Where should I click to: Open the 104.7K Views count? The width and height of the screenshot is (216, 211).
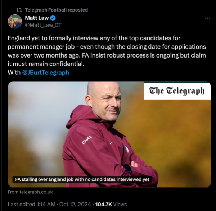(111, 204)
